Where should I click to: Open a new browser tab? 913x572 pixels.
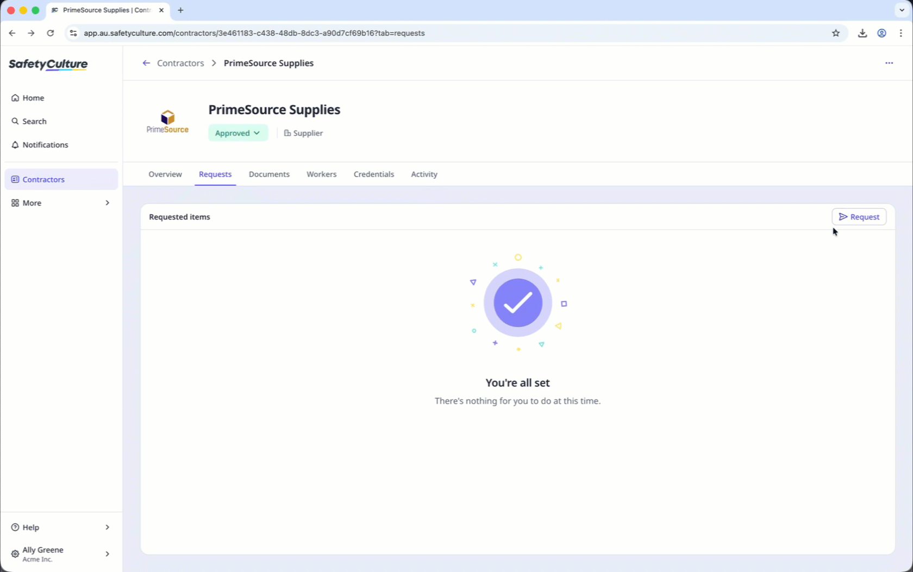(x=180, y=10)
